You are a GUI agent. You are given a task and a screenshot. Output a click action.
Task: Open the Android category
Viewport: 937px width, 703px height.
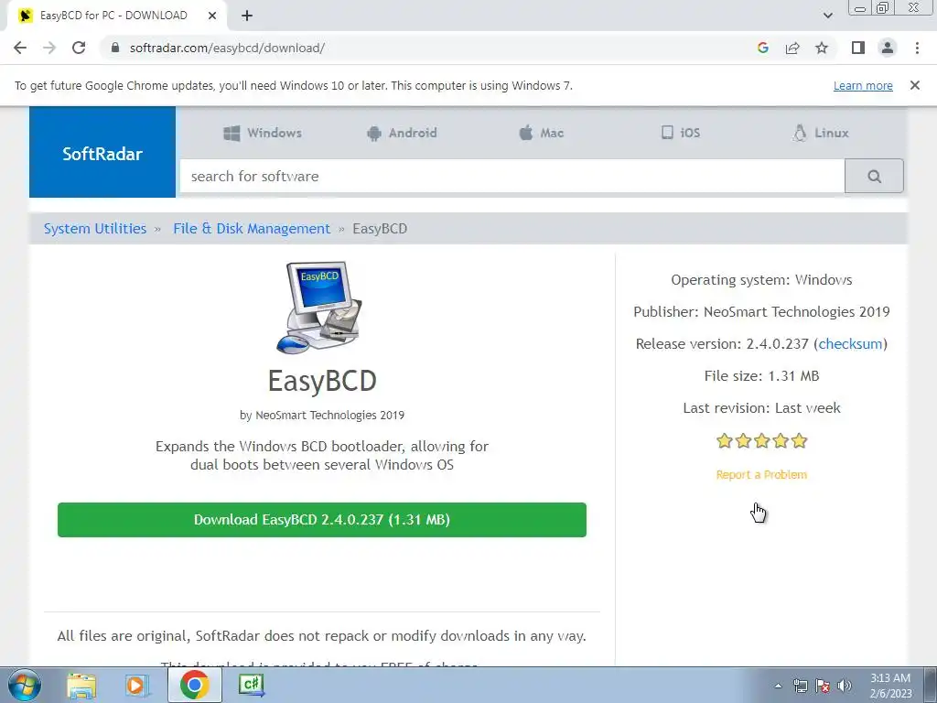point(402,133)
